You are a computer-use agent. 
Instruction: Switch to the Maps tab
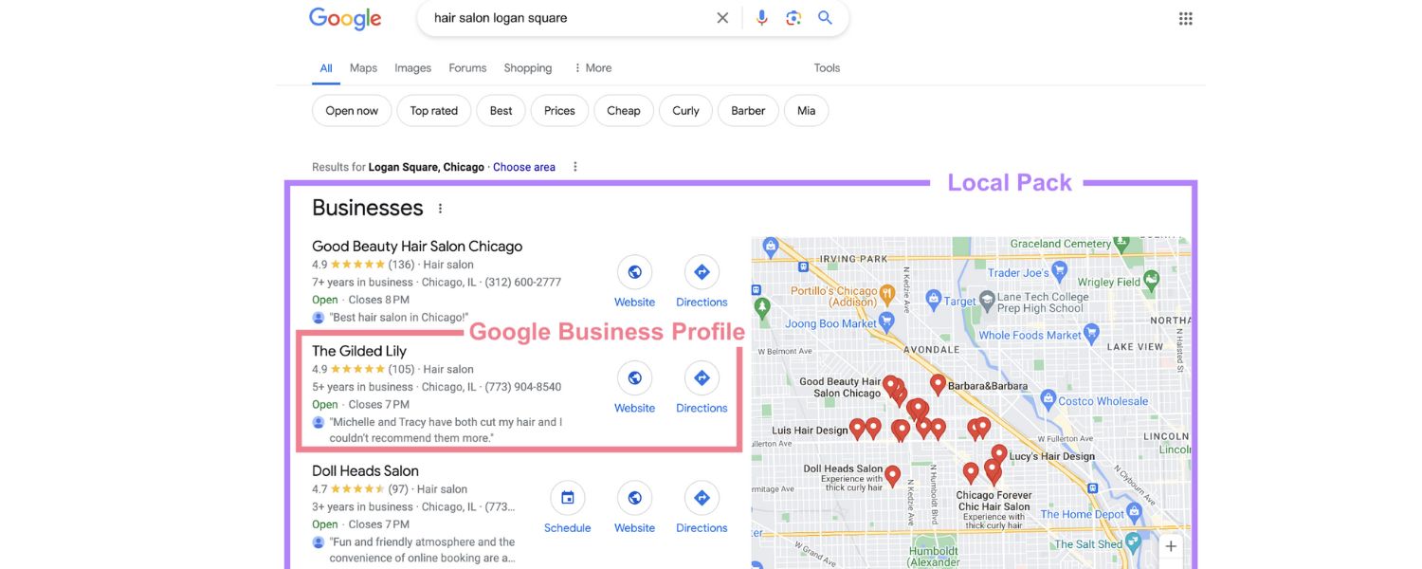[x=362, y=67]
